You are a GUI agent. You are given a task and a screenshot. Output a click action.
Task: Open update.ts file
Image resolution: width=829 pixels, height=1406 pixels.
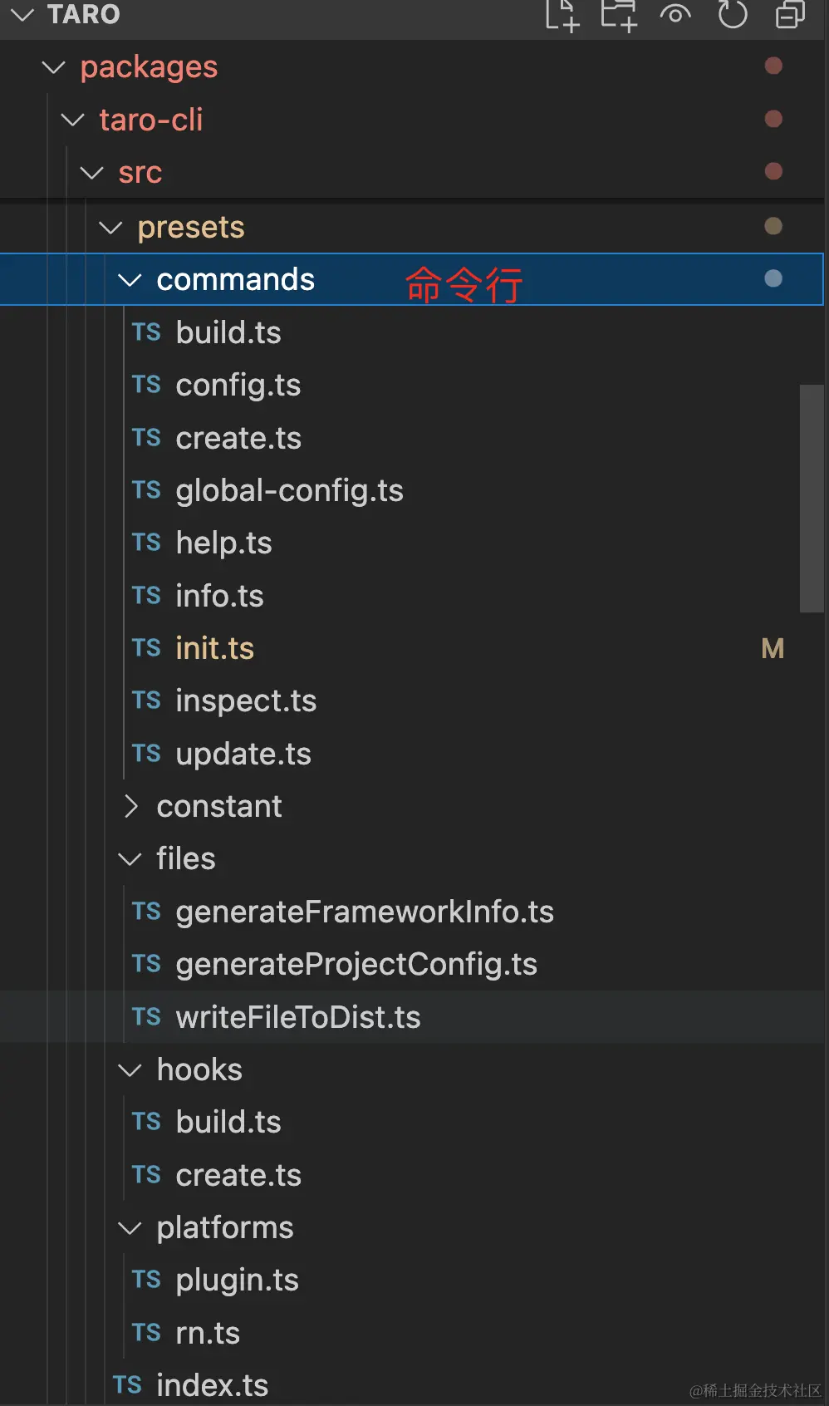click(243, 755)
